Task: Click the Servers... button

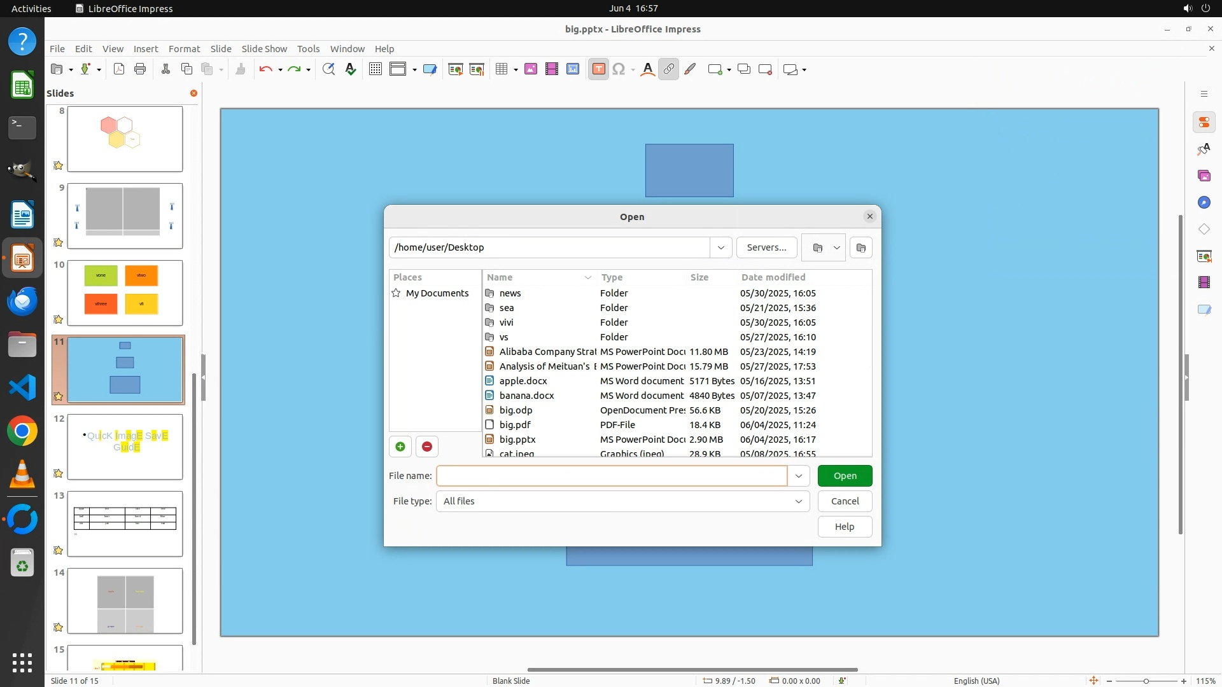Action: tap(766, 247)
